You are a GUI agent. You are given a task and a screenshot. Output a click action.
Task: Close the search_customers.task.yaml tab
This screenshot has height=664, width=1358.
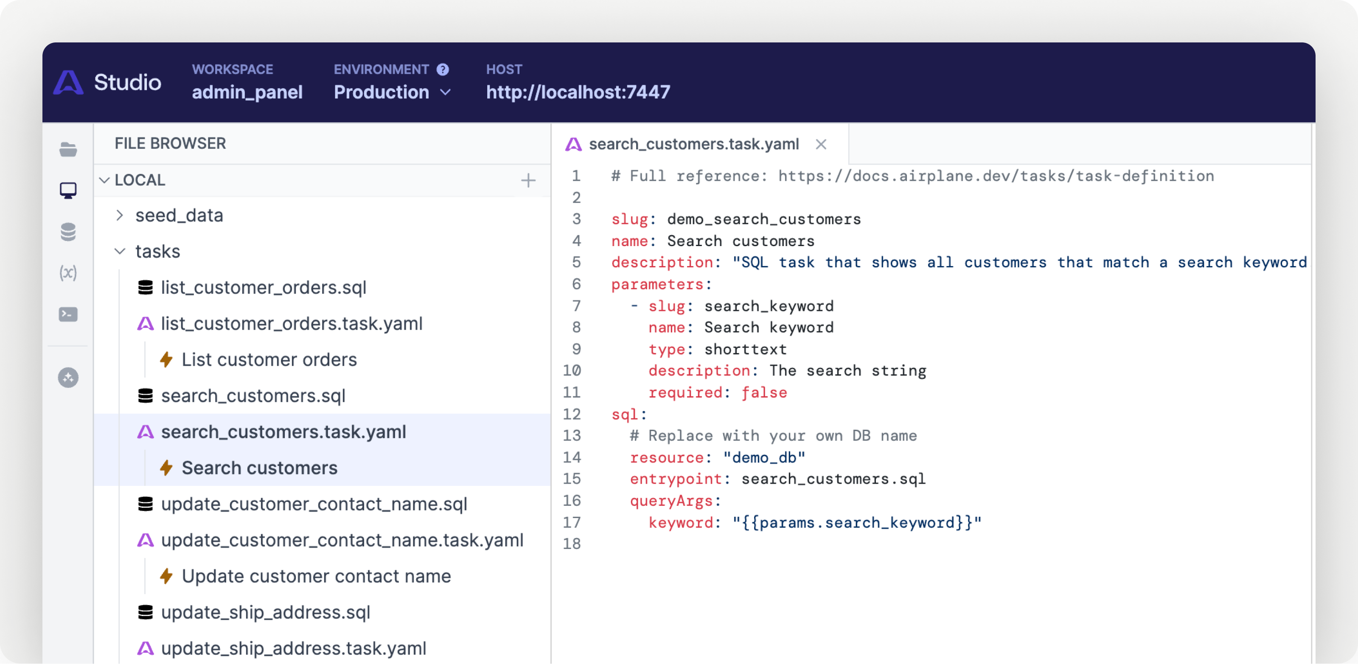[x=821, y=144]
